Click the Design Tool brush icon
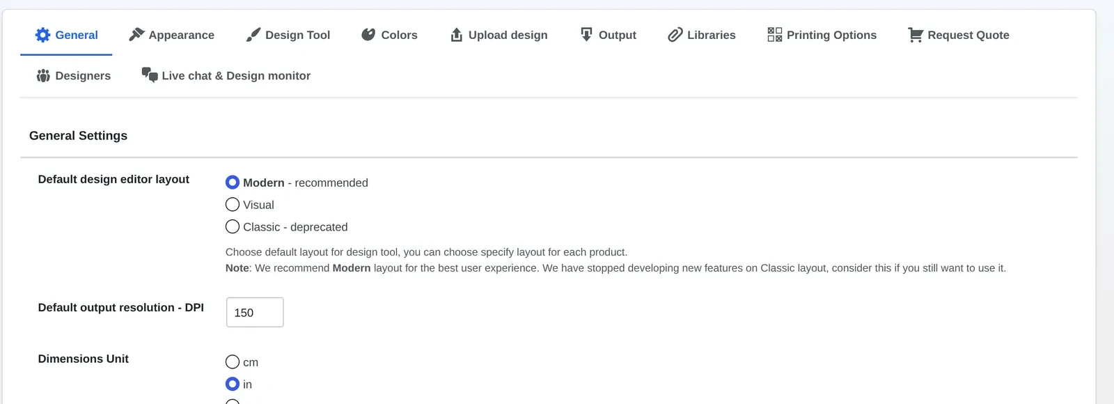Viewport: 1114px width, 404px height. tap(253, 35)
